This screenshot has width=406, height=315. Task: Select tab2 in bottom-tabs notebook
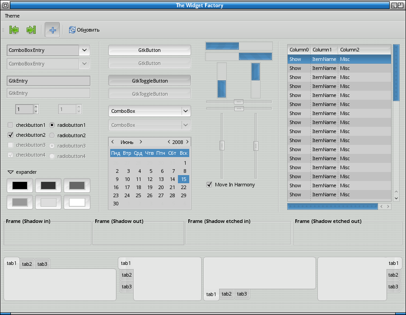click(x=227, y=294)
